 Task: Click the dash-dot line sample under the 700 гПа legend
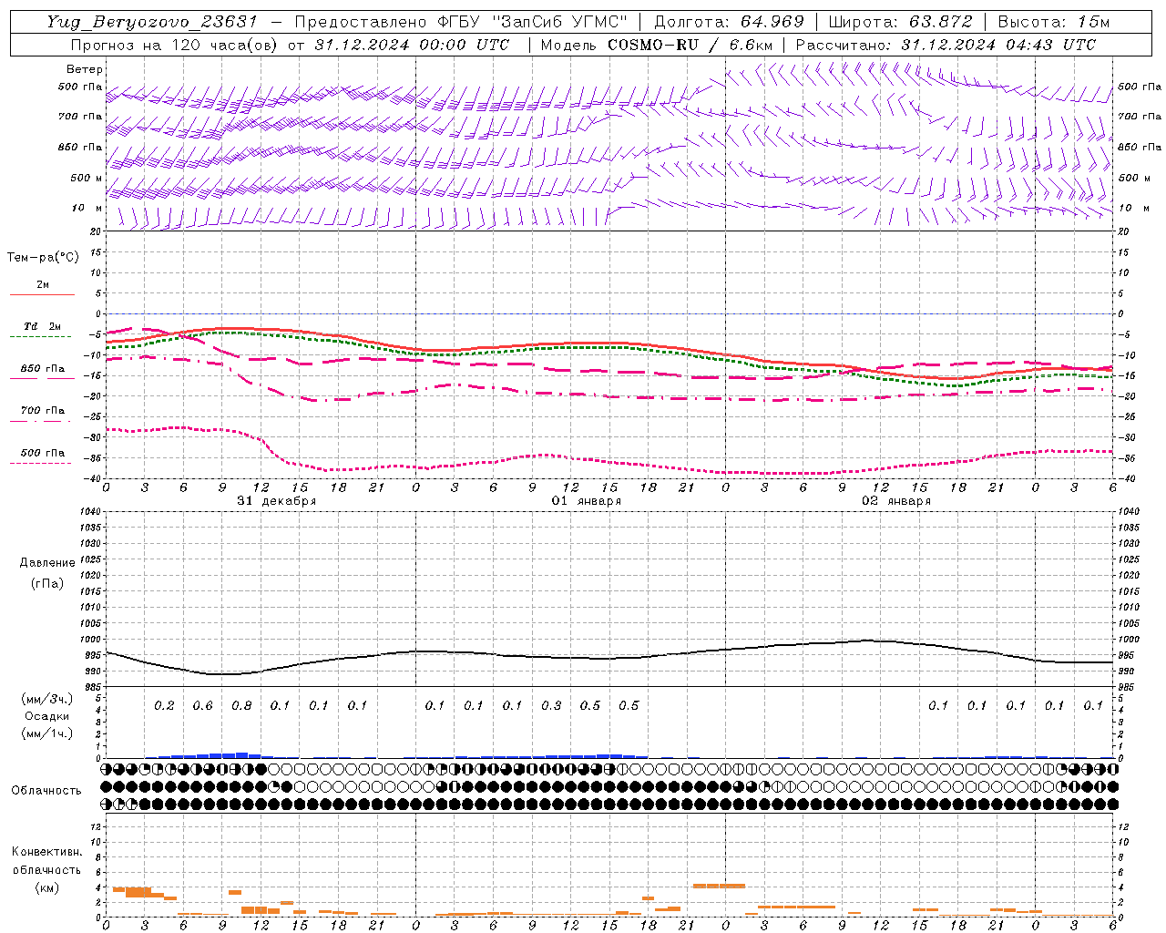click(x=42, y=421)
